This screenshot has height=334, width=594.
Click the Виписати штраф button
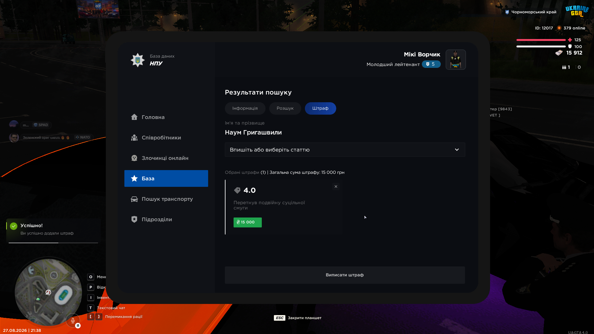coord(345,275)
